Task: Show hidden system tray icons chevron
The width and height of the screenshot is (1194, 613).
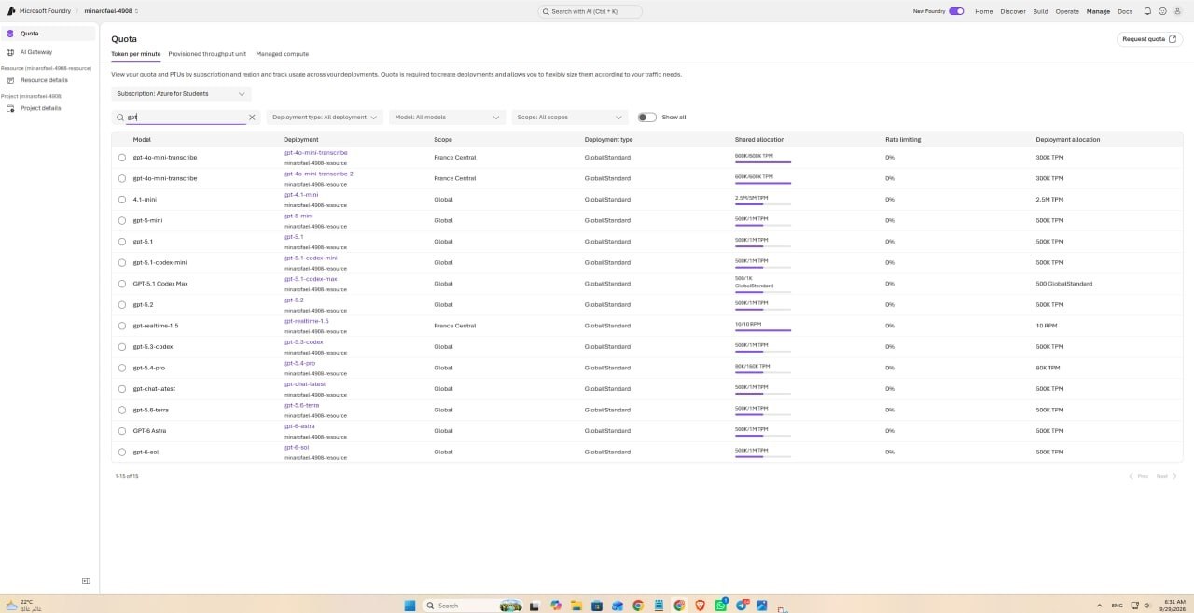Action: [x=1099, y=606]
